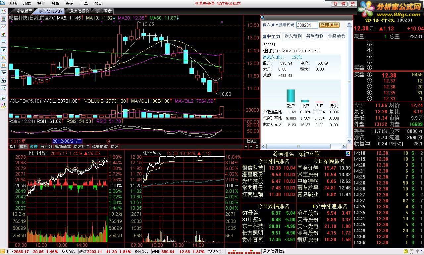Viewport: 424px width, 255px height.
Task: Switch to the 定制版面 tab
Action: [x=24, y=11]
